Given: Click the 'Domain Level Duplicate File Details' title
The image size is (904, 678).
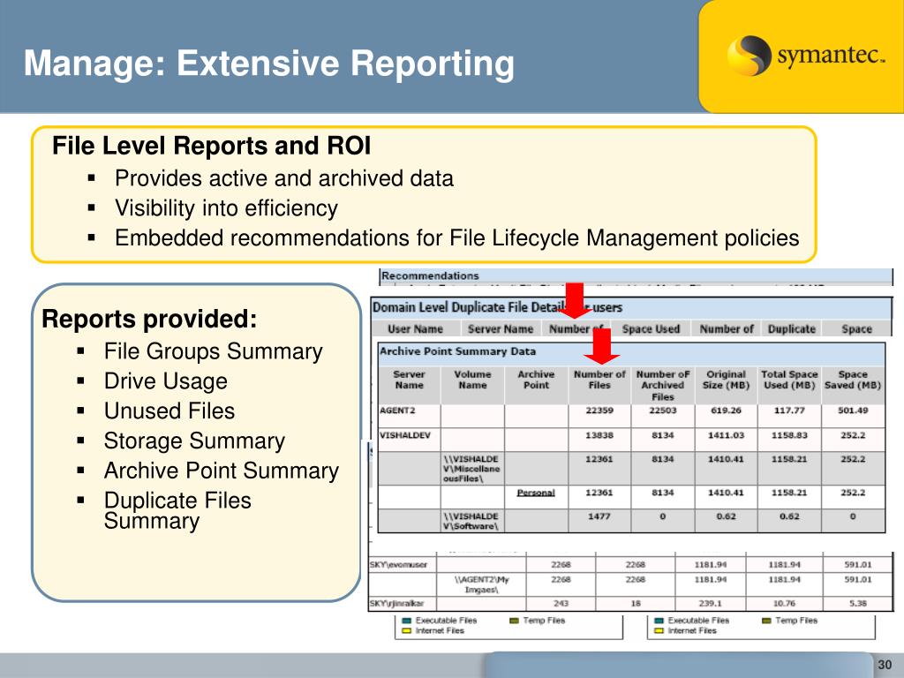Looking at the screenshot, I should (x=497, y=307).
